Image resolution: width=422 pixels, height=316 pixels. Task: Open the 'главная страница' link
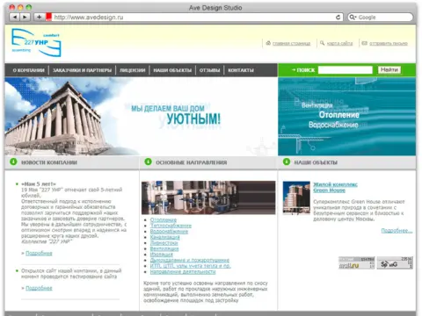pos(291,44)
